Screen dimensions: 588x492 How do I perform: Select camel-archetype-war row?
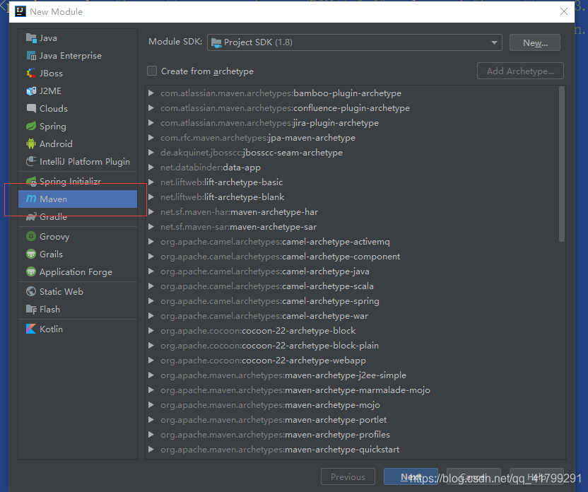[x=353, y=316]
